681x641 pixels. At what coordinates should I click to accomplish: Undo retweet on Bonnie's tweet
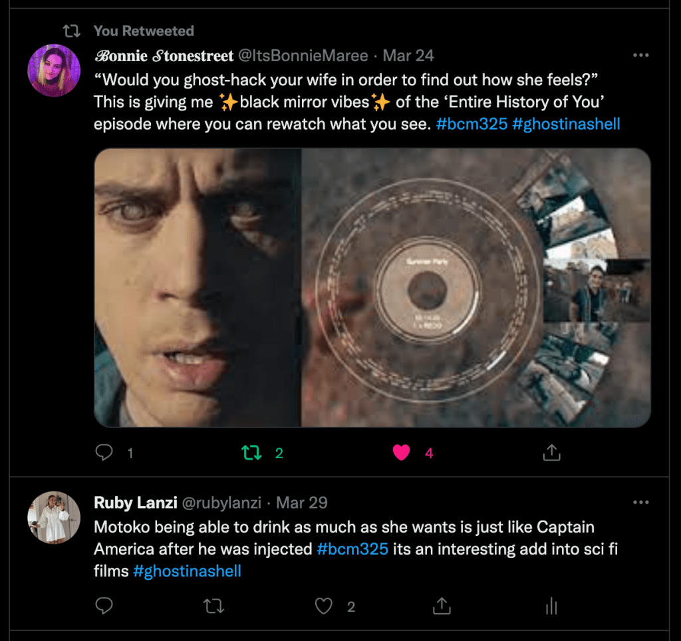coord(252,453)
